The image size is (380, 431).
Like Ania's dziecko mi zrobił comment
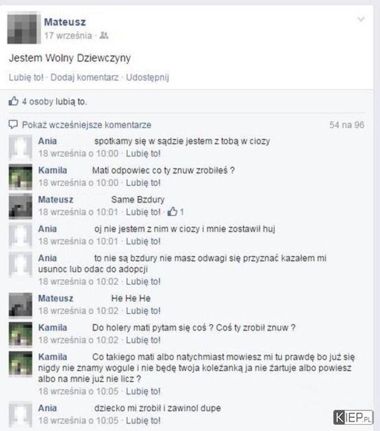click(143, 420)
